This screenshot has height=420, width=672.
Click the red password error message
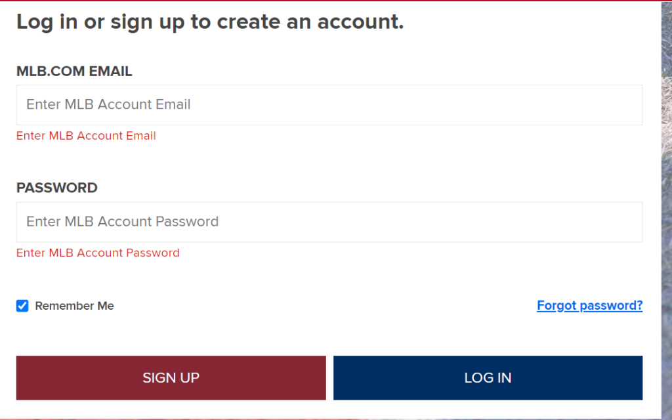(98, 253)
